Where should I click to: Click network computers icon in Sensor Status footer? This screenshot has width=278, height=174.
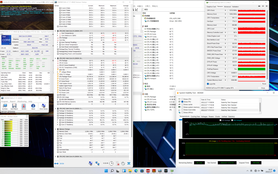tap(97, 163)
